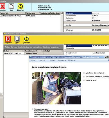Click the Löschen icon in Mandat window
The width and height of the screenshot is (109, 118).
21,6
